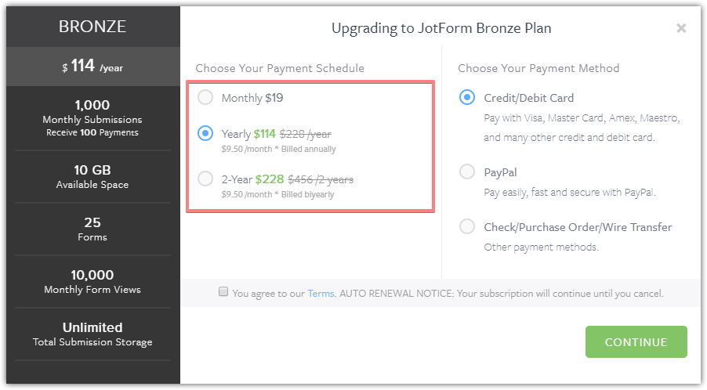This screenshot has height=390, width=707.
Task: Select the Monthly $19 payment schedule
Action: coord(205,98)
